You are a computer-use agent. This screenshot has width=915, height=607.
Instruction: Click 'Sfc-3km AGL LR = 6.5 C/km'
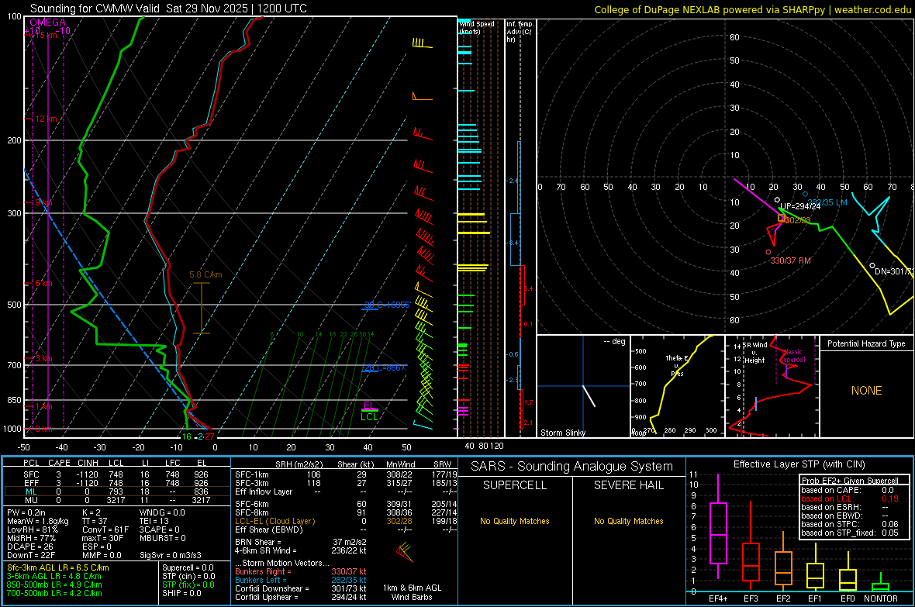[58, 567]
